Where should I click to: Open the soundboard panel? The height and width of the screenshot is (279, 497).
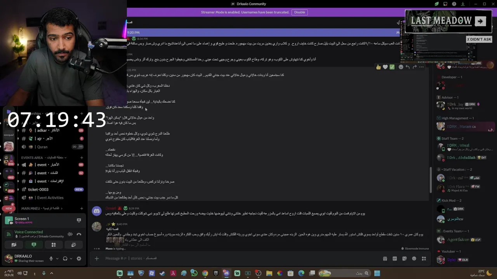pyautogui.click(x=73, y=245)
